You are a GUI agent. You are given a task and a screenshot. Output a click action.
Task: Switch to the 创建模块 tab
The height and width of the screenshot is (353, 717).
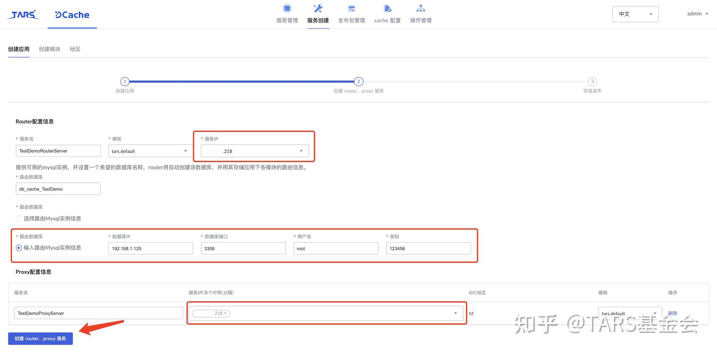click(x=49, y=49)
